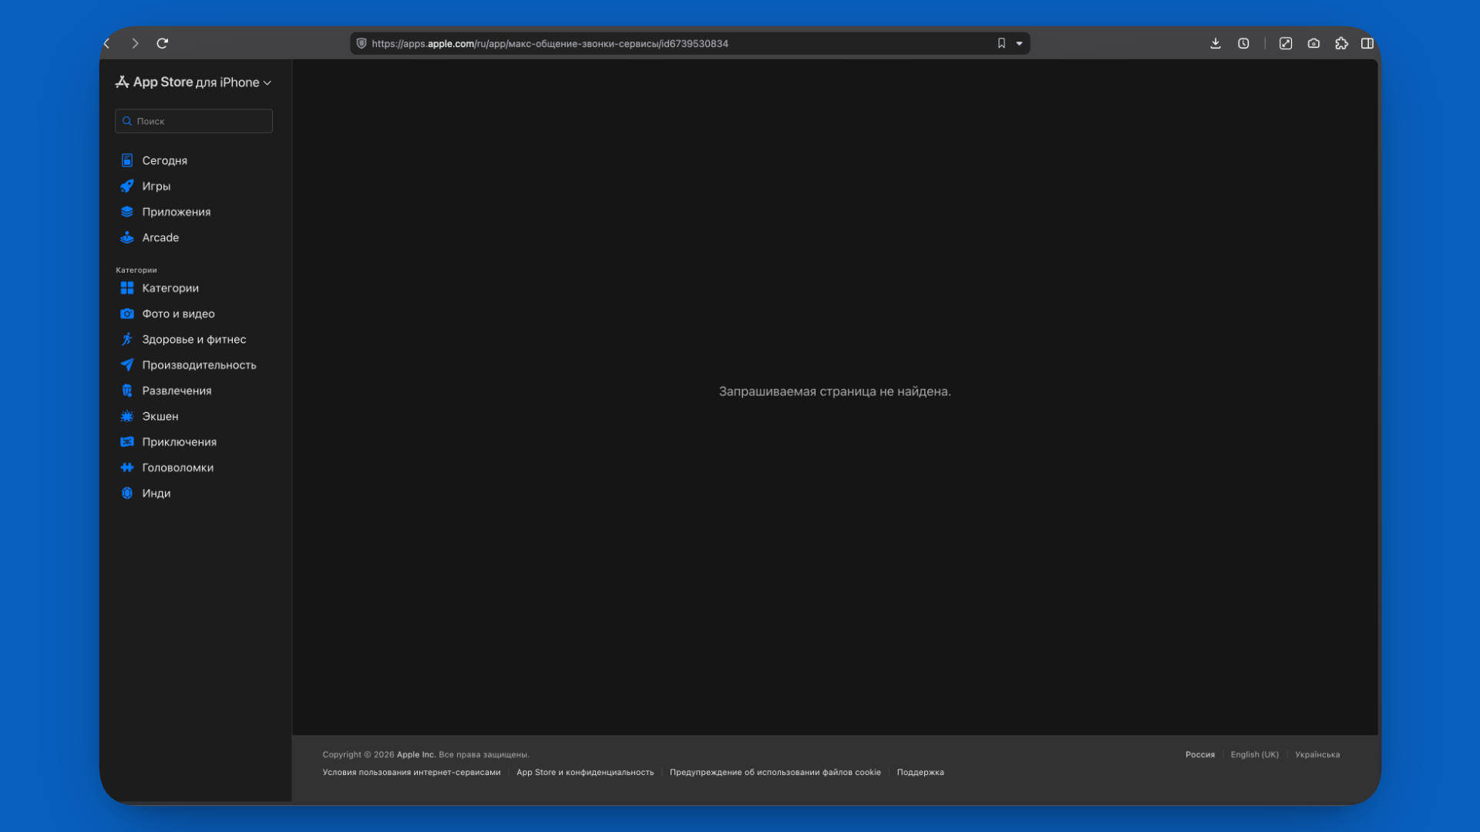Reload the page with the refresh icon
Screen dimensions: 1480x832
click(x=163, y=44)
